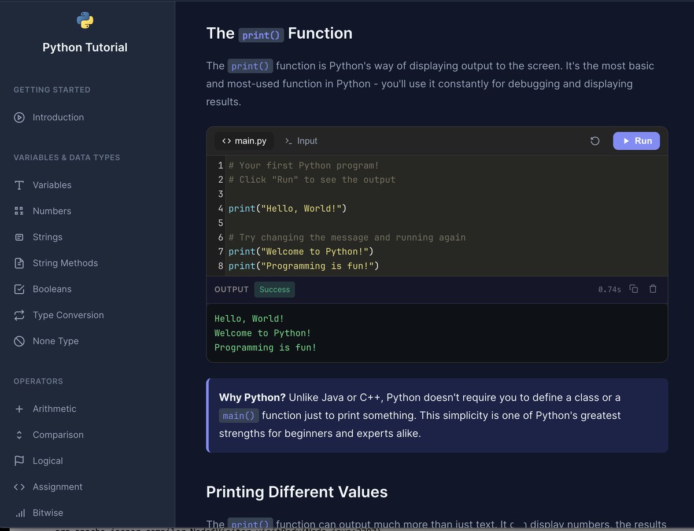694x531 pixels.
Task: Click the Booleans checkmark icon
Action: [x=19, y=289]
